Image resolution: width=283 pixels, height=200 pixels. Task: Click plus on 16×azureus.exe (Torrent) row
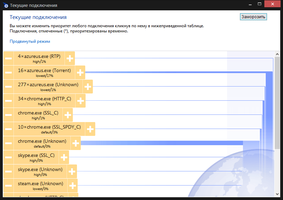pyautogui.click(x=80, y=72)
